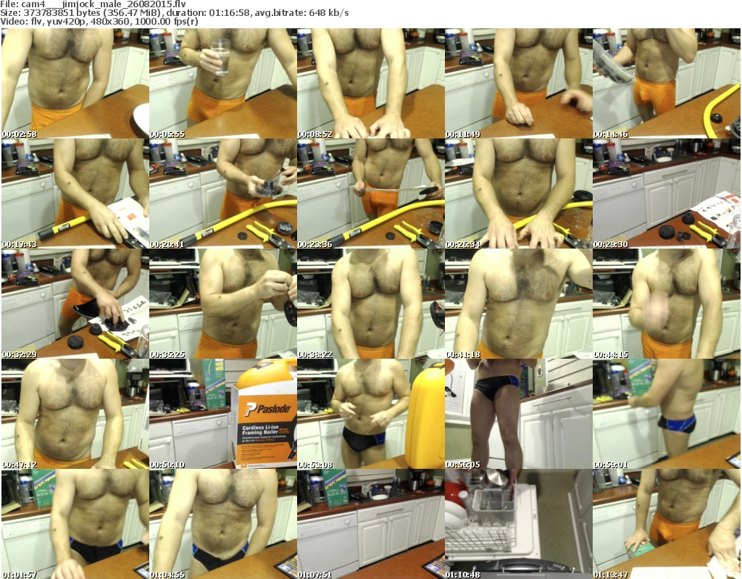
Task: Click the thumbnail stamped 00:20:41
Action: tap(223, 193)
